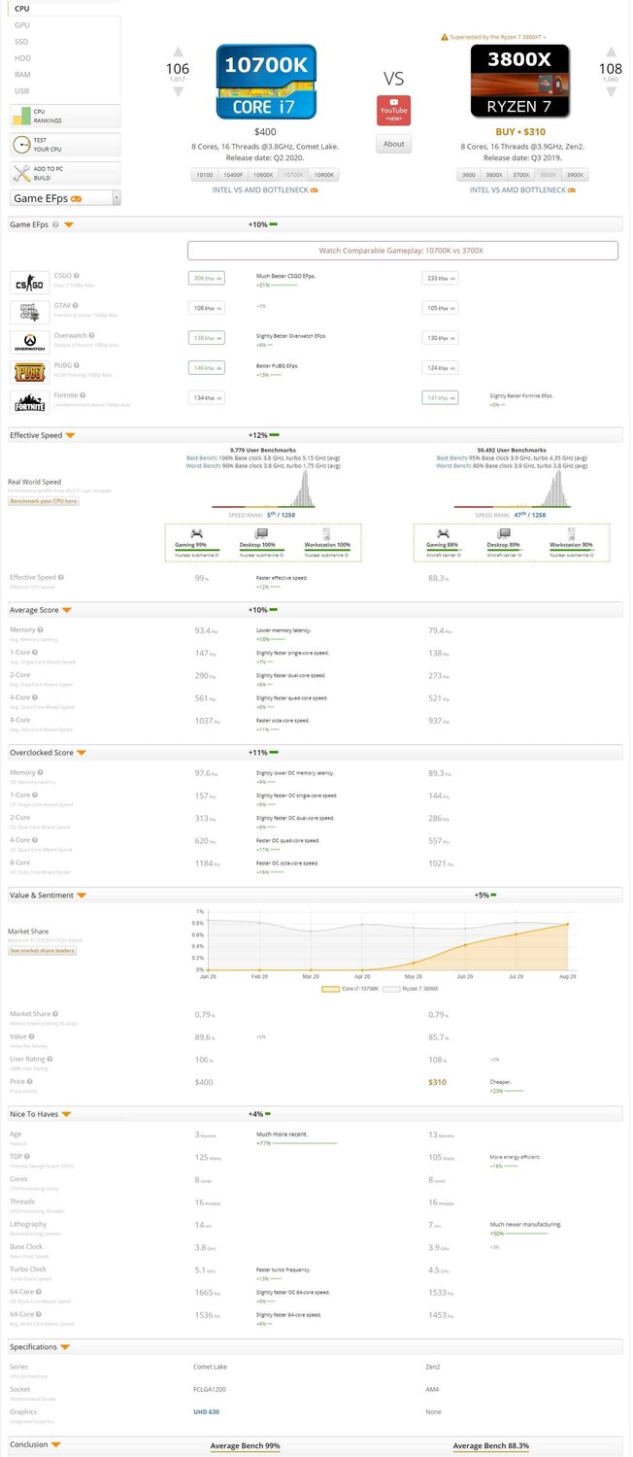This screenshot has width=633, height=1457.
Task: Click the Add to PC Build tools icon
Action: [x=21, y=174]
